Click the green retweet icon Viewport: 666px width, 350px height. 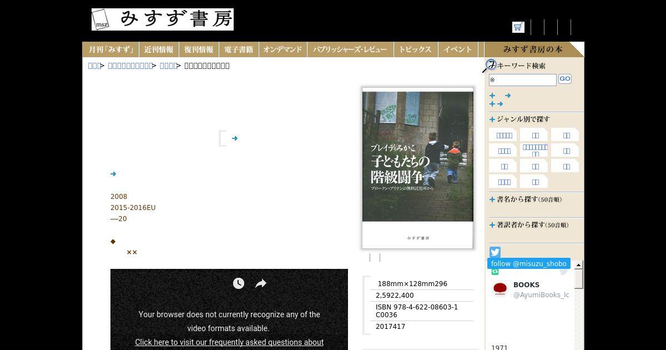(x=495, y=271)
